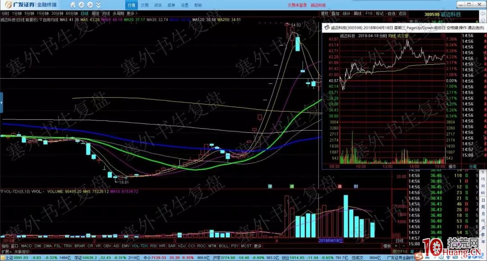Click the 窗口 window tab
The width and height of the screenshot is (487, 261).
[x=14, y=246]
